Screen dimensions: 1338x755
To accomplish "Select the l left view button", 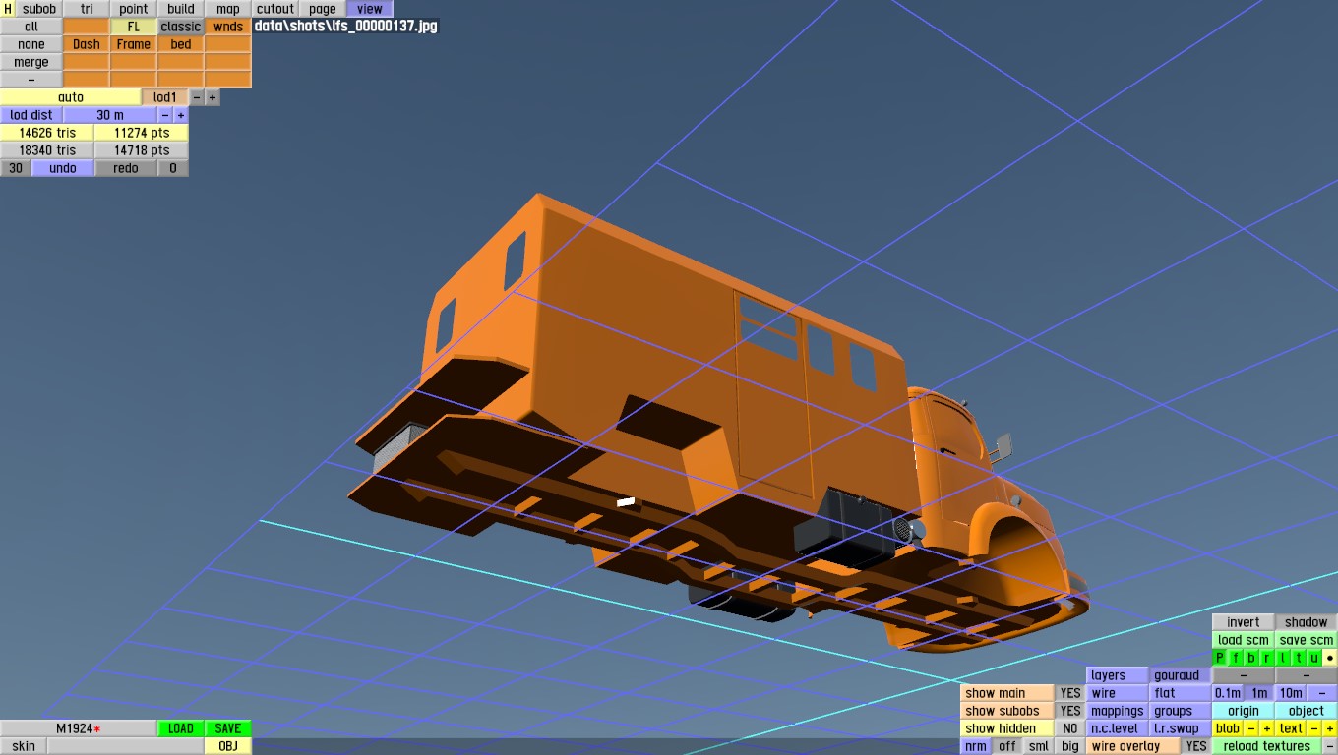I will tap(1283, 658).
